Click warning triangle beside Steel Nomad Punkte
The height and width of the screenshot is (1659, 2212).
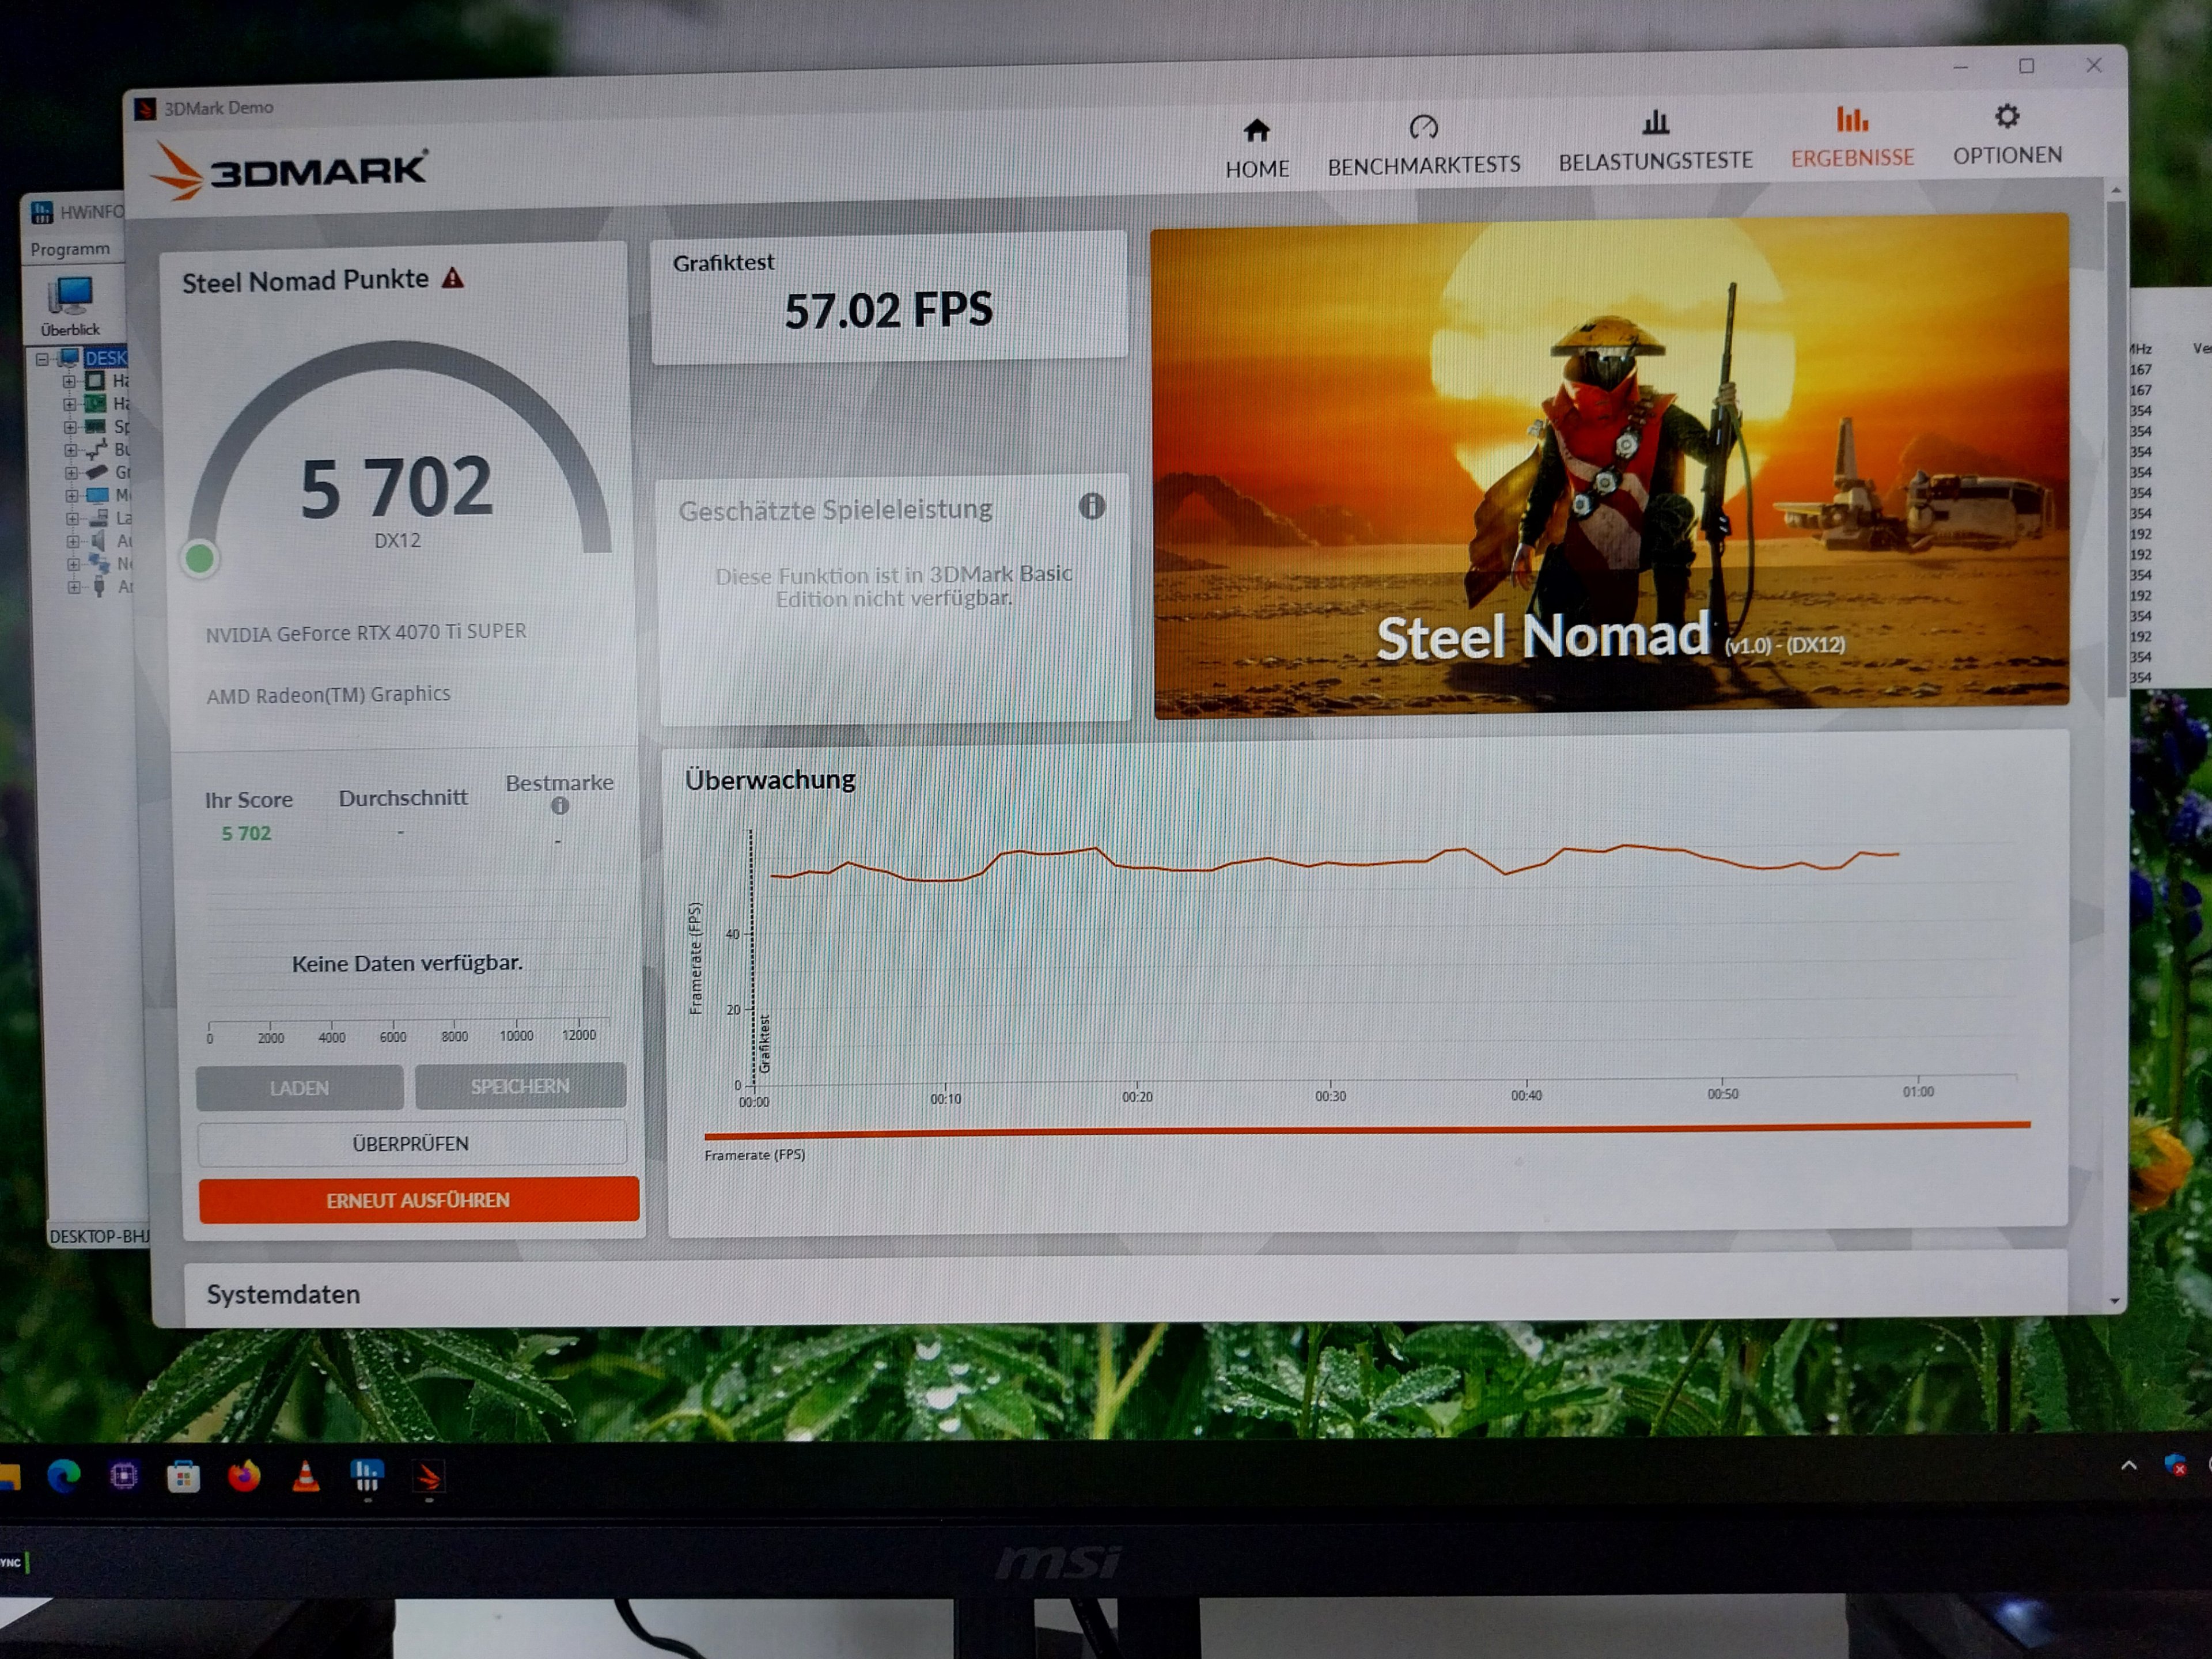coord(453,278)
